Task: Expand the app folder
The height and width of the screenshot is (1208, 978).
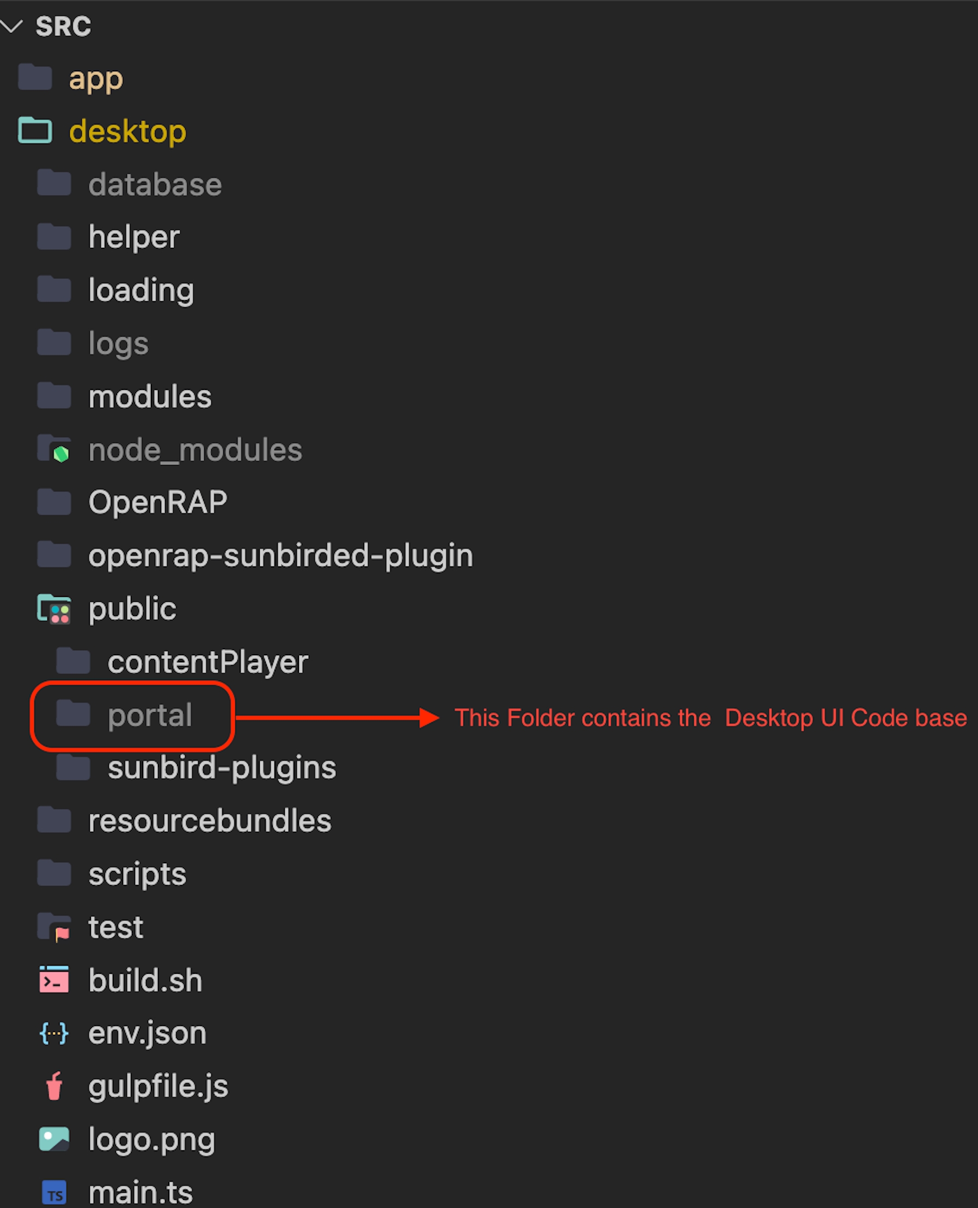Action: [x=95, y=78]
